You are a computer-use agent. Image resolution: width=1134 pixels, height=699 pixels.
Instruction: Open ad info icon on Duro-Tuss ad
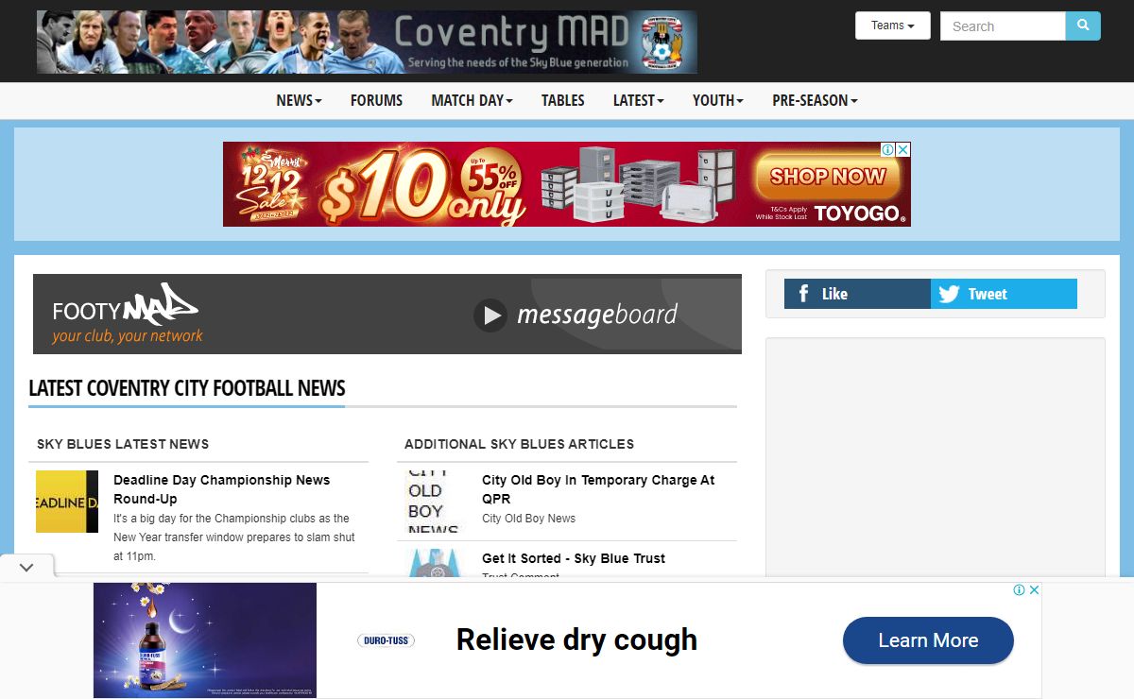click(1019, 589)
